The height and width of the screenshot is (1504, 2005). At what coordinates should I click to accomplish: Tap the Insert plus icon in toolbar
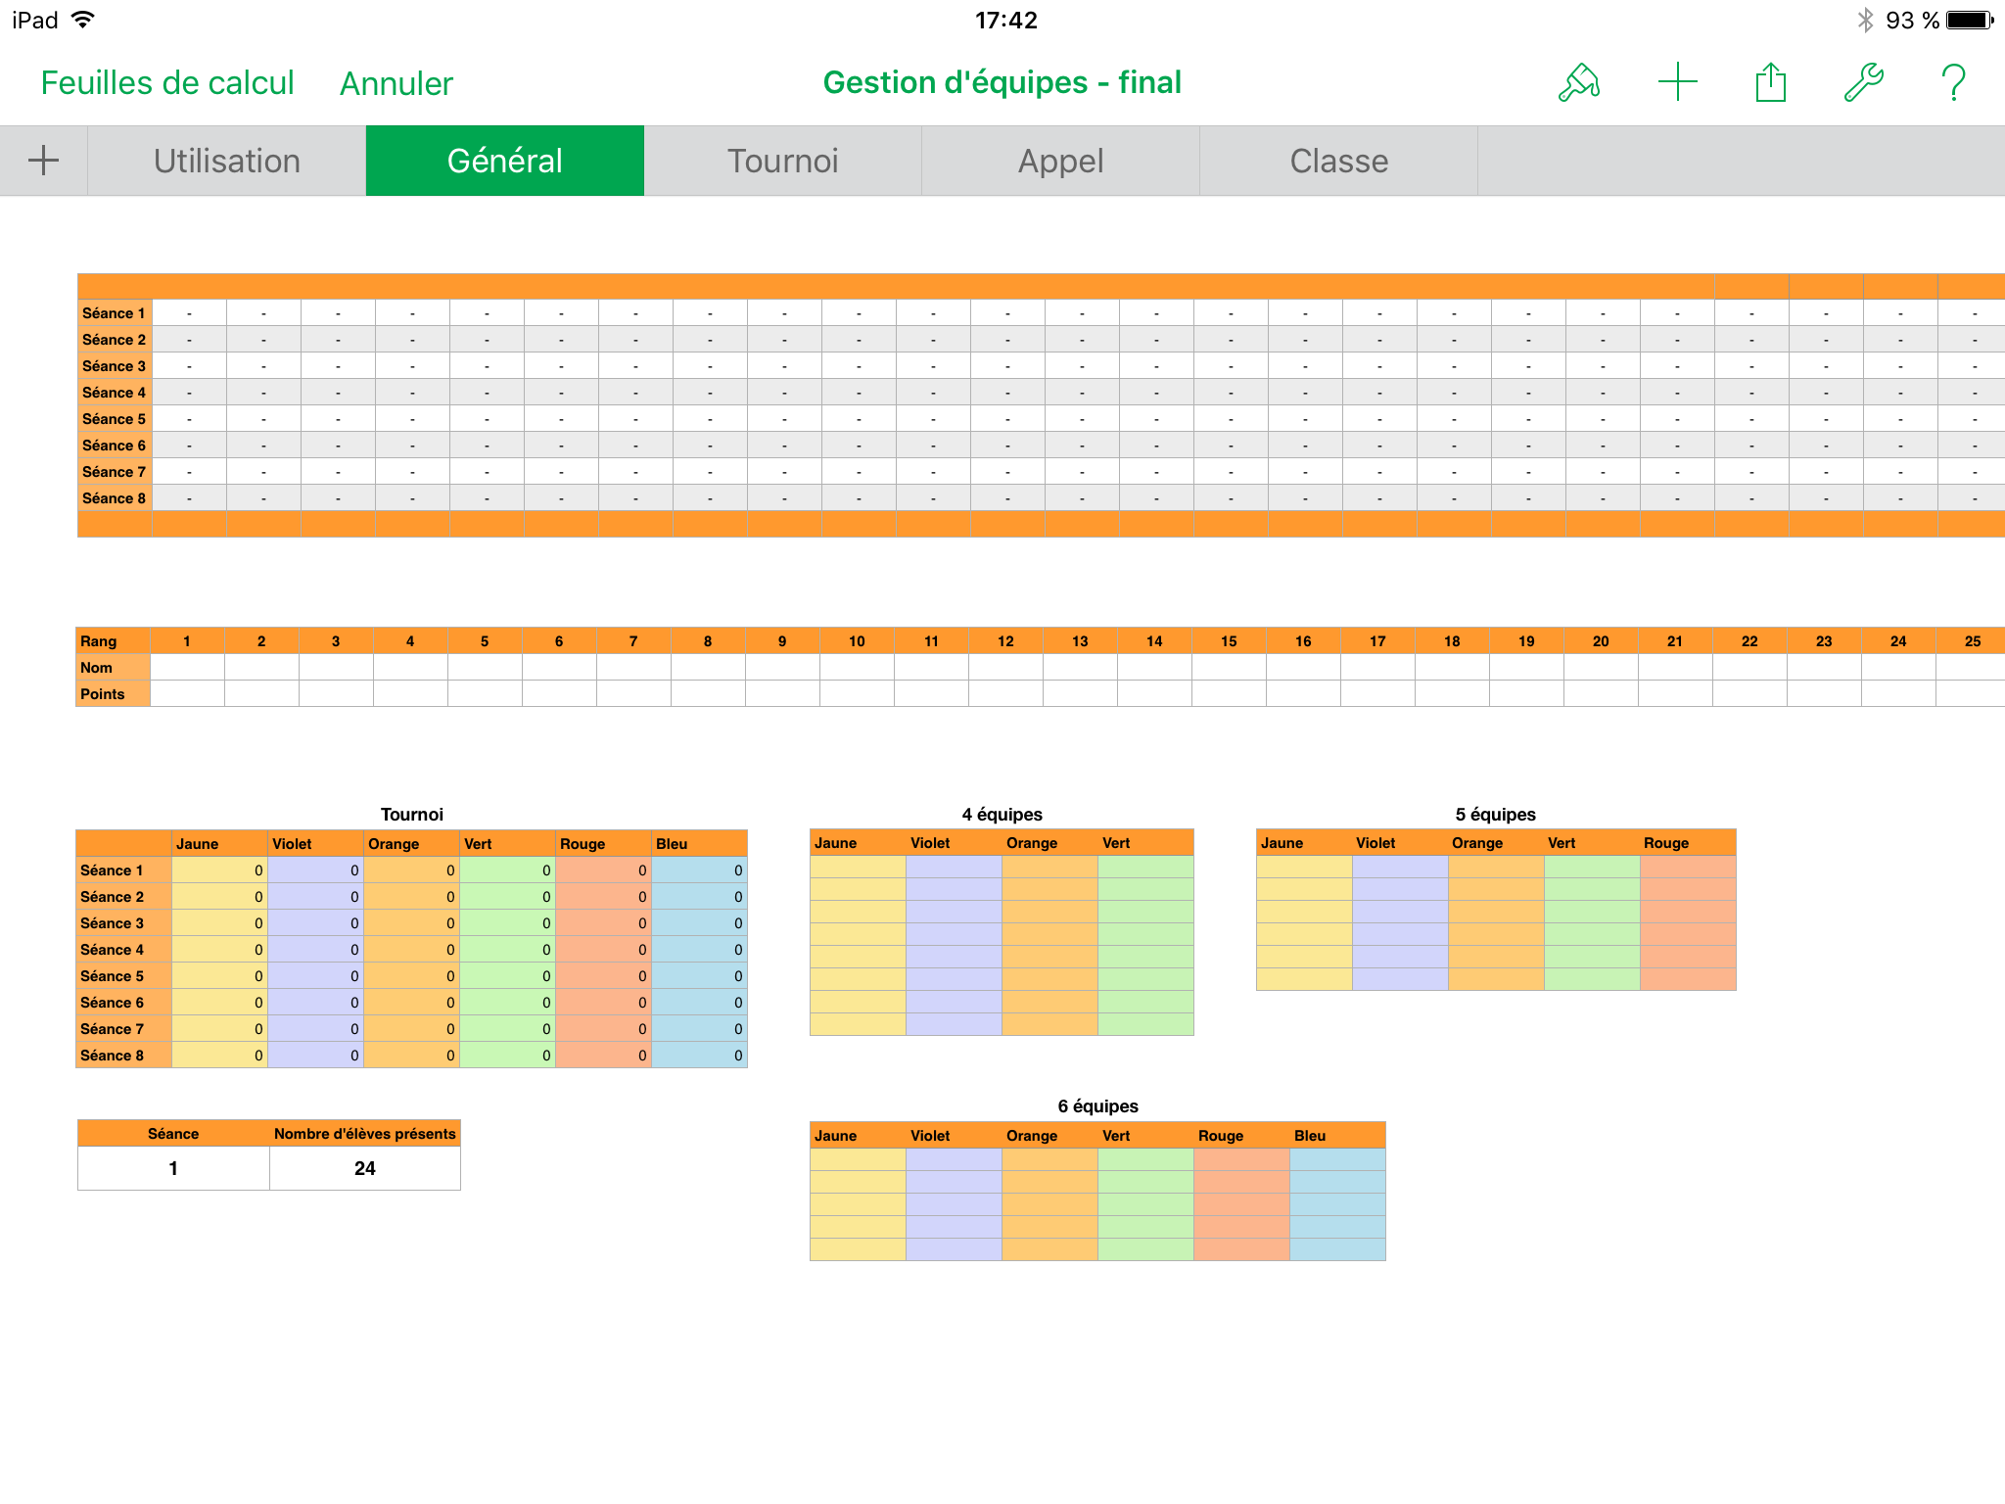(1677, 83)
